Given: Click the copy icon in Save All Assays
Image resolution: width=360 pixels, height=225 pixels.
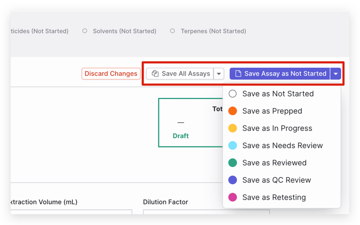Looking at the screenshot, I should click(155, 74).
